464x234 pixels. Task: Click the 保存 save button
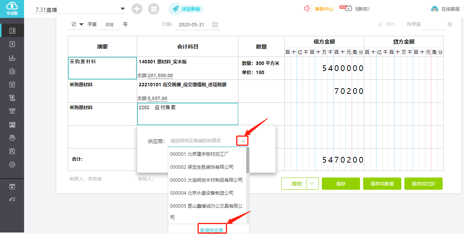coord(341,184)
